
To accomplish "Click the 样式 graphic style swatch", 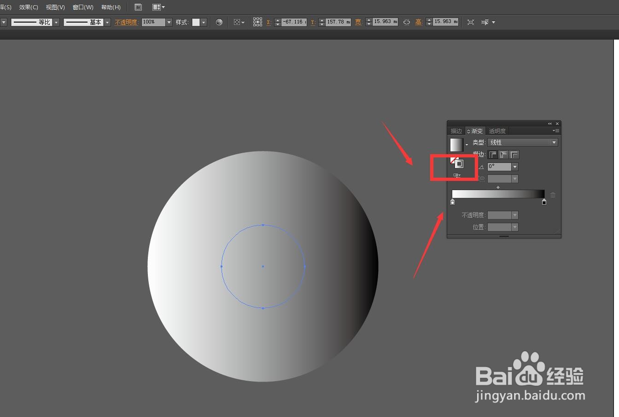I will coord(196,22).
